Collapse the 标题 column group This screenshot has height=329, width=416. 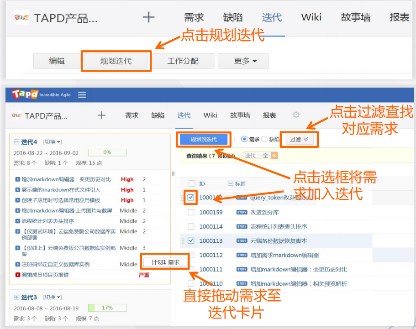pyautogui.click(x=230, y=183)
